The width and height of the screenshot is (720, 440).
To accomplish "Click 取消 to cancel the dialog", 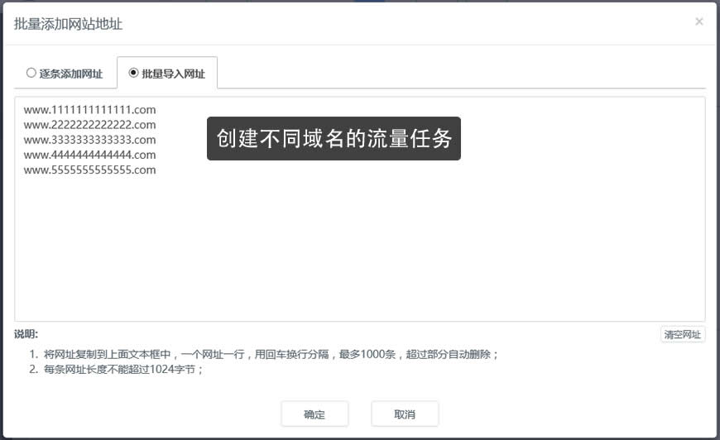I will (405, 414).
